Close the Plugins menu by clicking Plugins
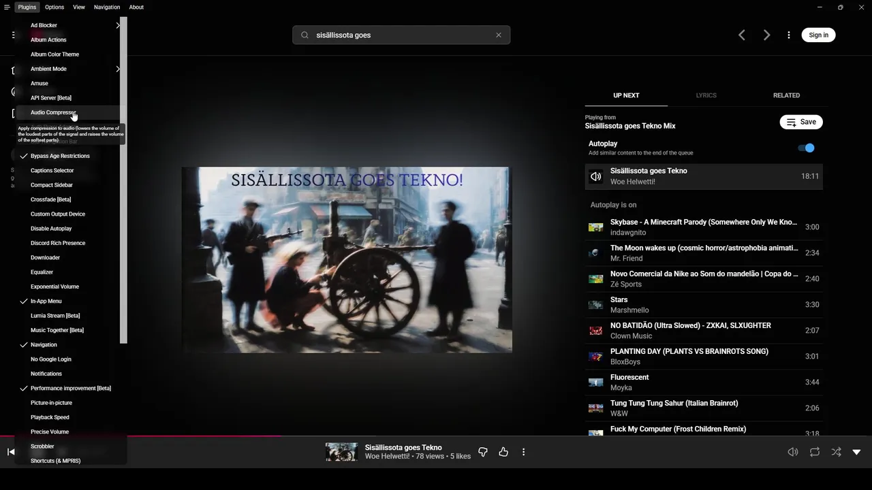The image size is (872, 490). (27, 7)
